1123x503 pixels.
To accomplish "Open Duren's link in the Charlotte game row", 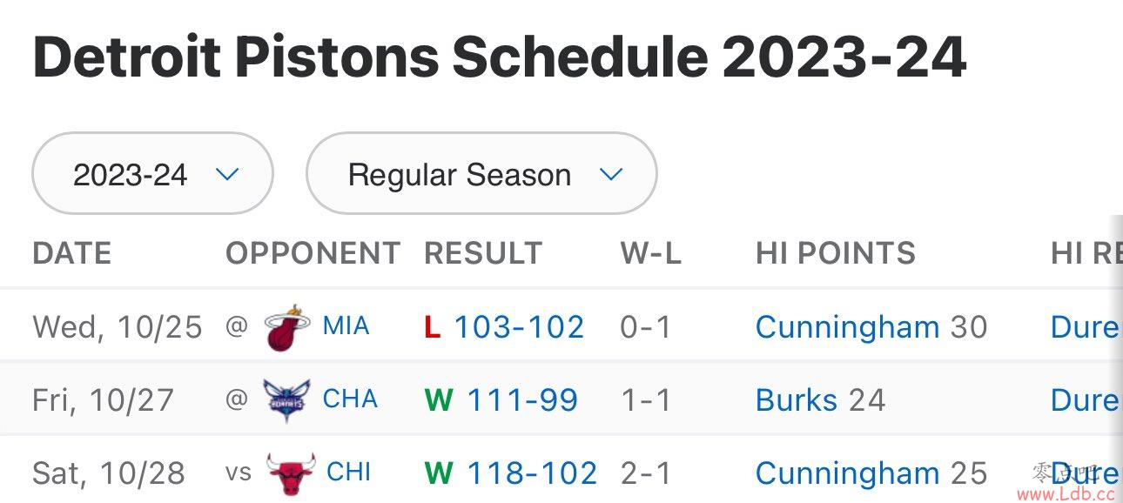I will [x=1086, y=400].
